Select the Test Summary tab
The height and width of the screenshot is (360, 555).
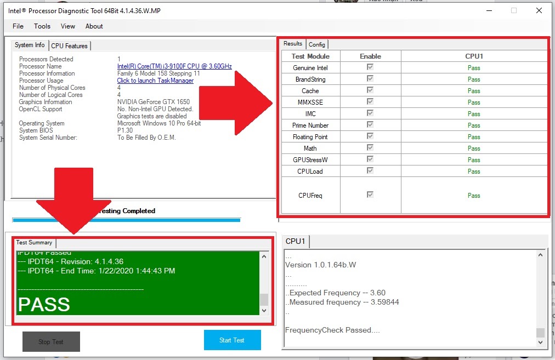[35, 243]
